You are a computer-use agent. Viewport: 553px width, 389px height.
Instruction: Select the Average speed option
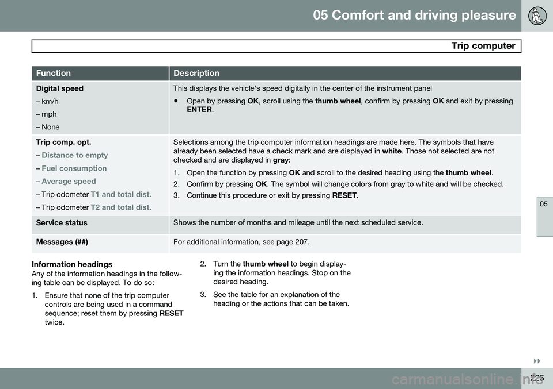[69, 181]
